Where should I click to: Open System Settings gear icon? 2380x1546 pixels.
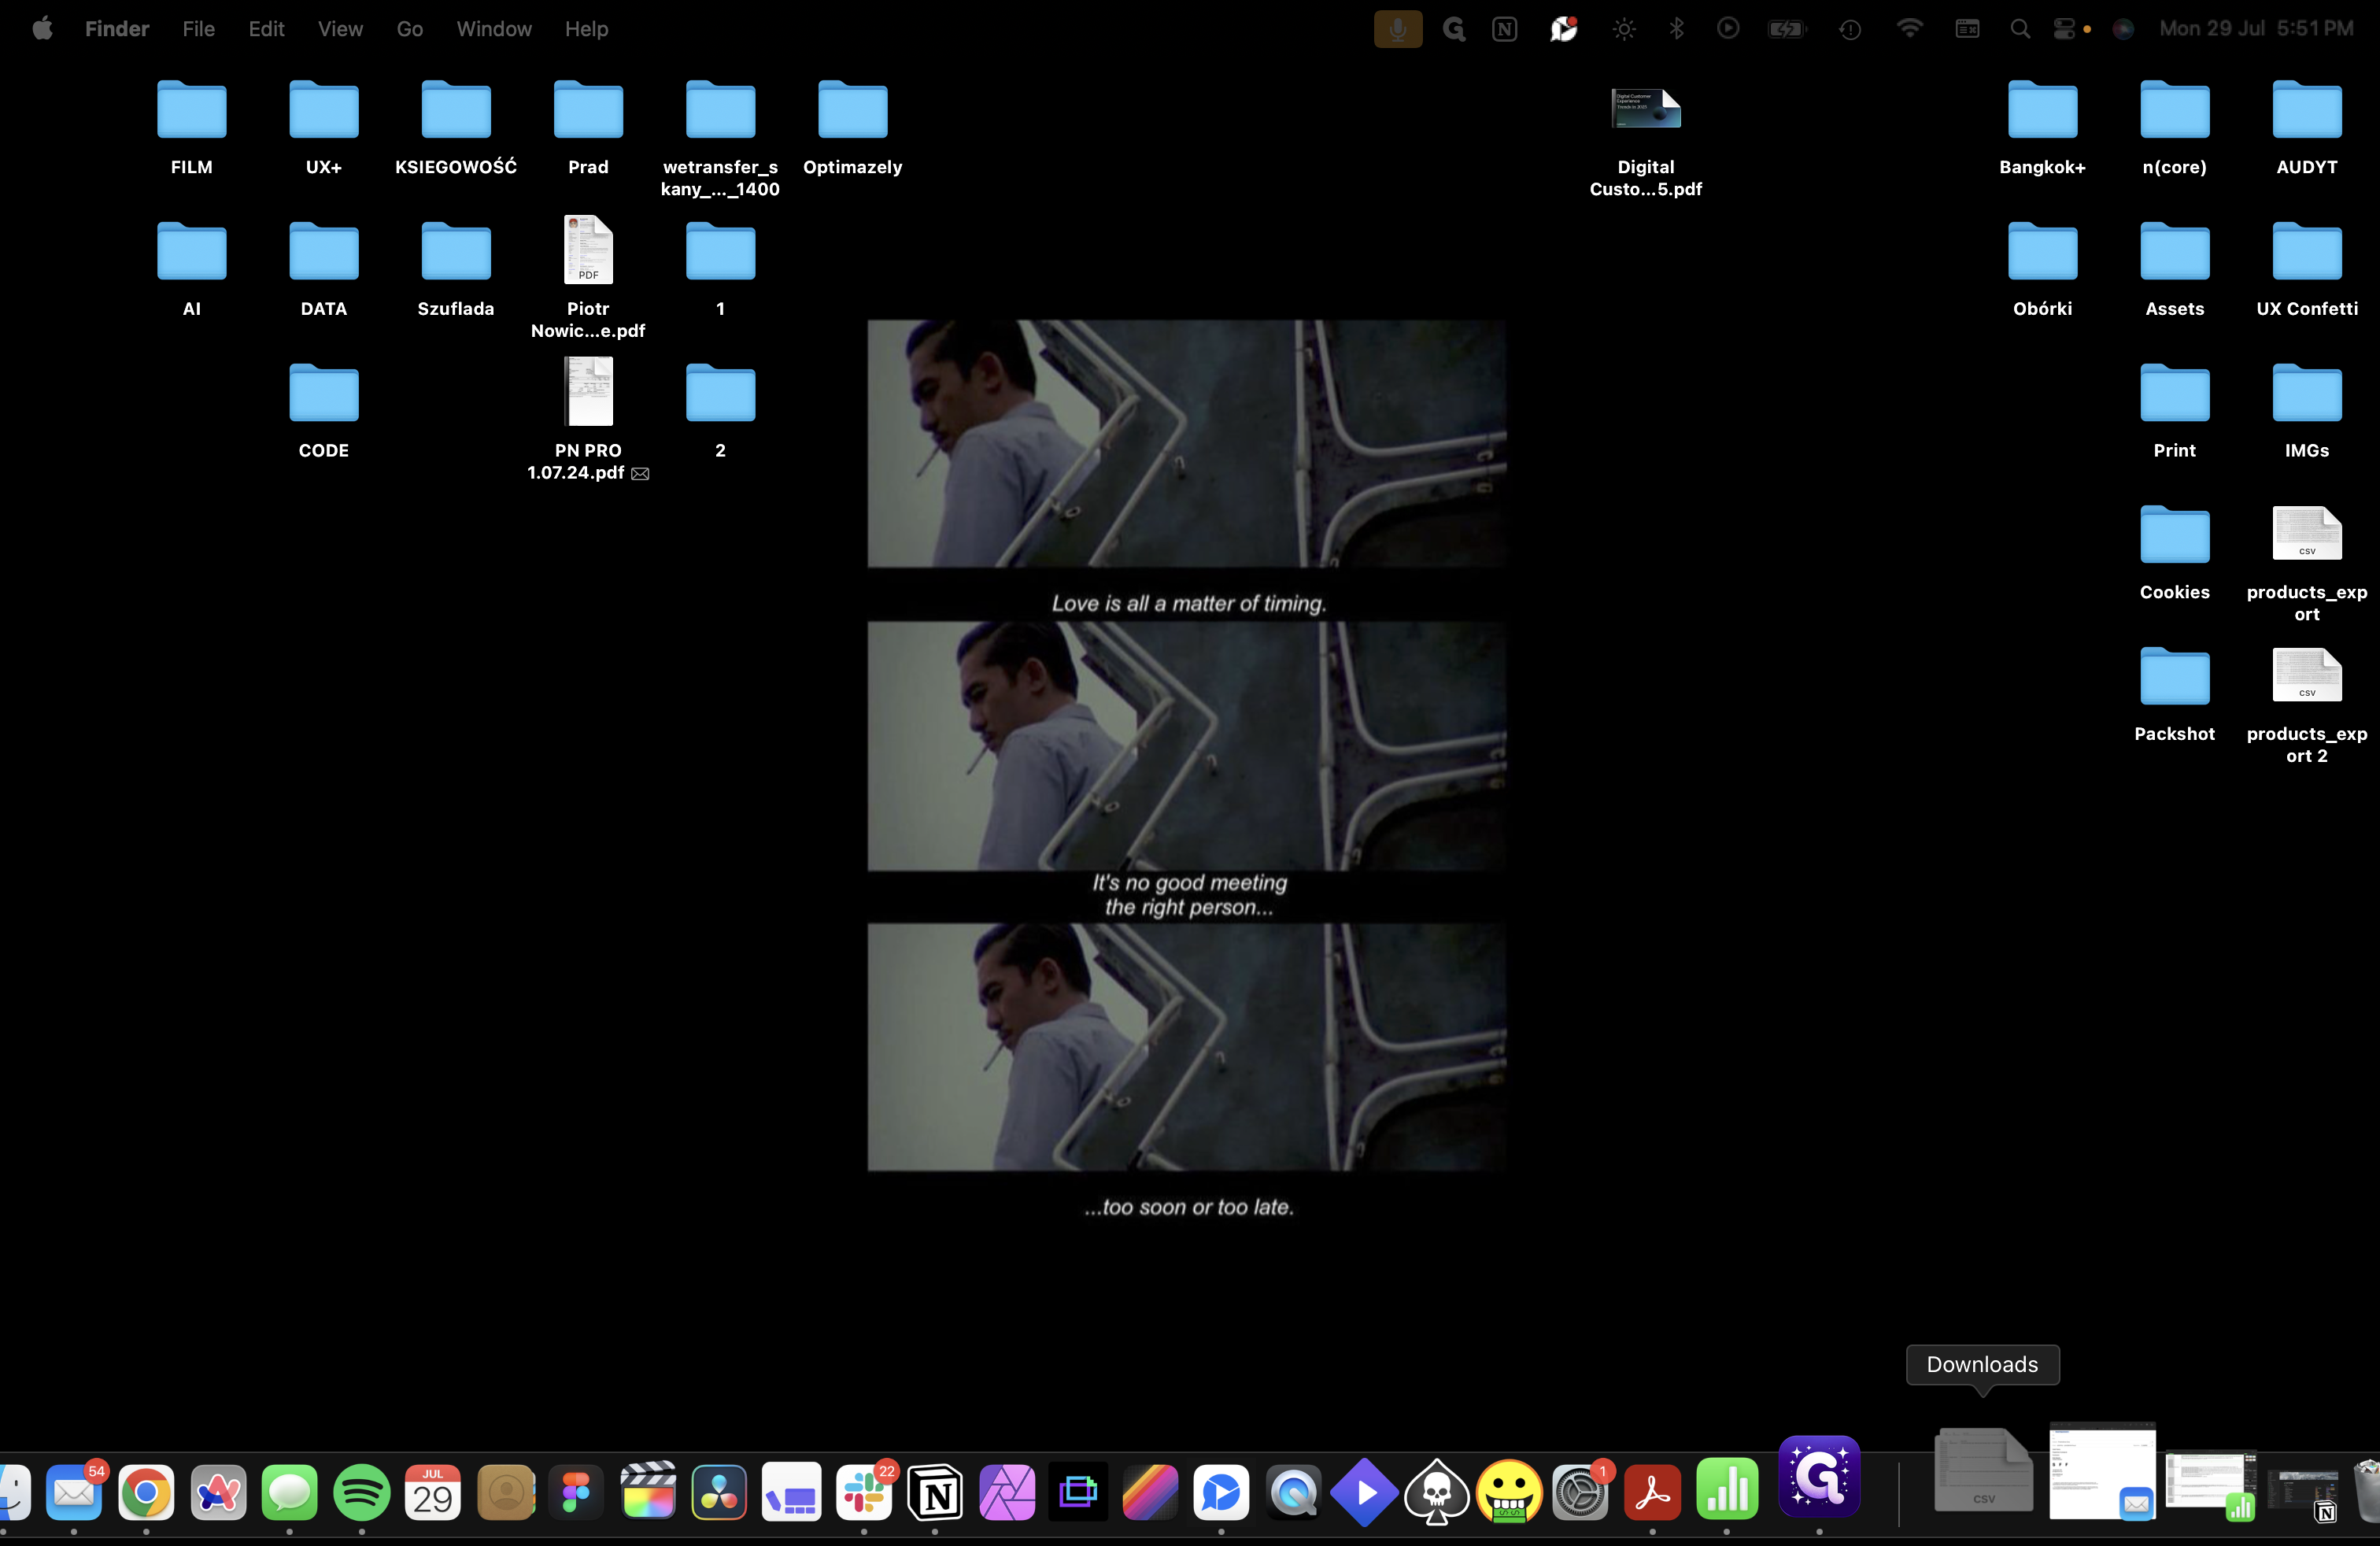coord(1580,1492)
